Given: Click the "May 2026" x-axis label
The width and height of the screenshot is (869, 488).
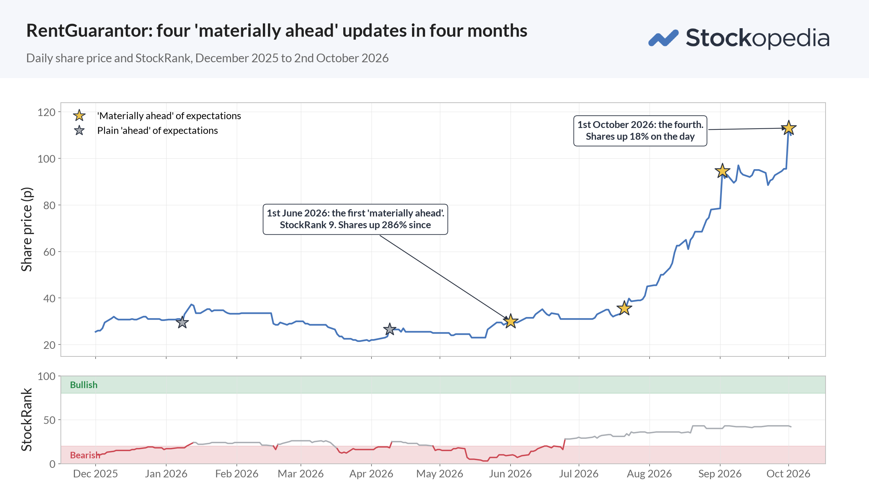Looking at the screenshot, I should 440,474.
